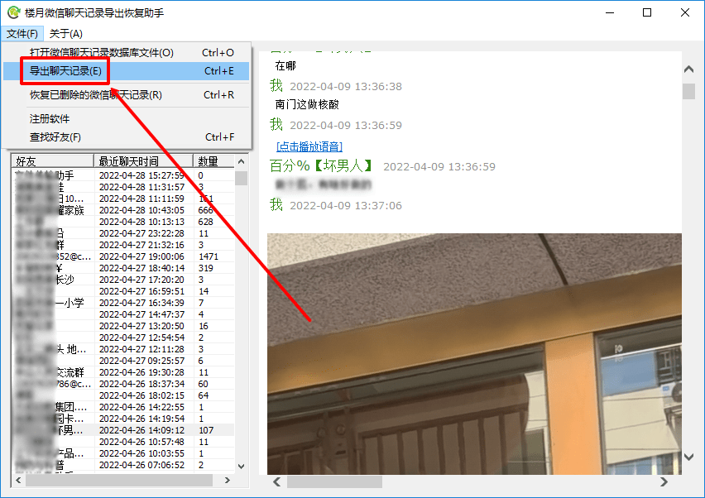Select row dated 2022-04-28 15:27:59
Viewport: 705px width, 498px height.
122,175
